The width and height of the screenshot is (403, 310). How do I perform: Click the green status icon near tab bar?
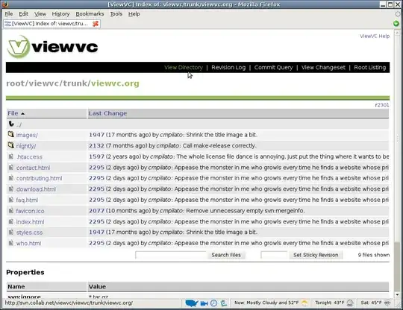[396, 24]
